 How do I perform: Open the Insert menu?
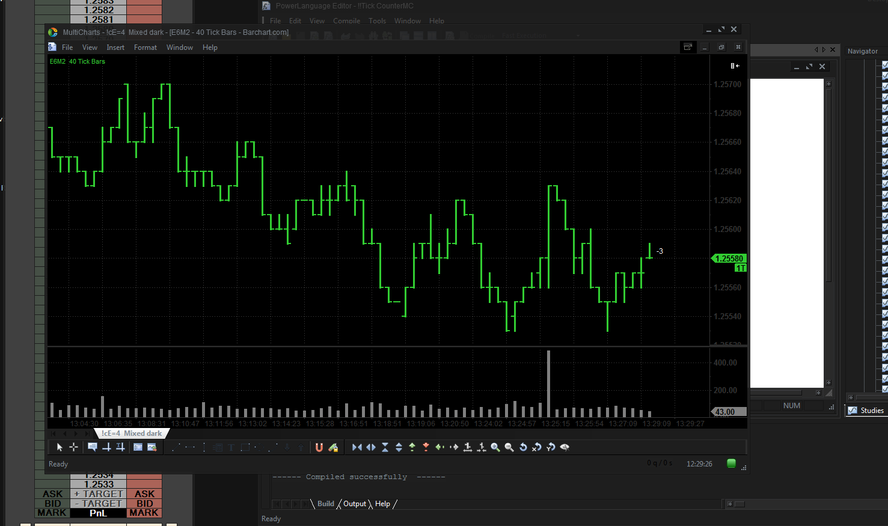pyautogui.click(x=115, y=47)
